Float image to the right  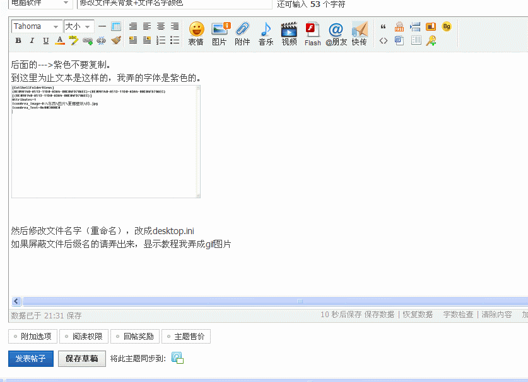click(x=147, y=40)
